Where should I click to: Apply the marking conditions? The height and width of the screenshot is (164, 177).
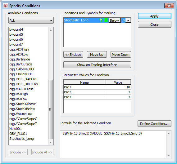(154, 16)
